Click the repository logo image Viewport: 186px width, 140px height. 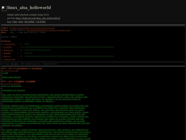pyautogui.click(x=4, y=9)
